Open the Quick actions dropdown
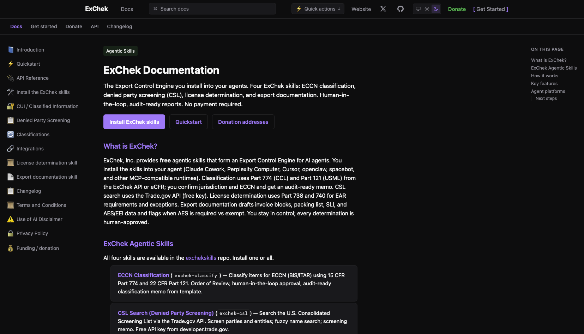 tap(318, 9)
